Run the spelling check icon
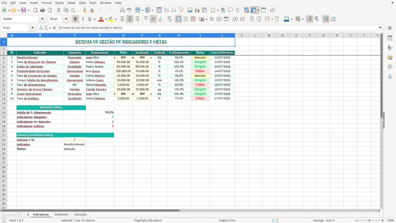The width and height of the screenshot is (396, 223). point(129,10)
